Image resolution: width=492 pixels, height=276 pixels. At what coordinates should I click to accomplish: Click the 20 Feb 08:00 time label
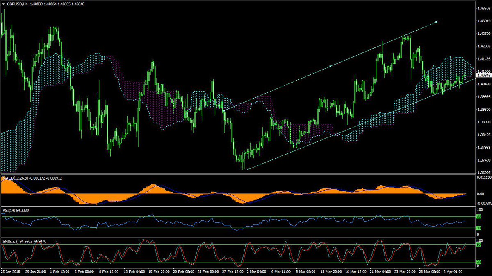coord(183,272)
